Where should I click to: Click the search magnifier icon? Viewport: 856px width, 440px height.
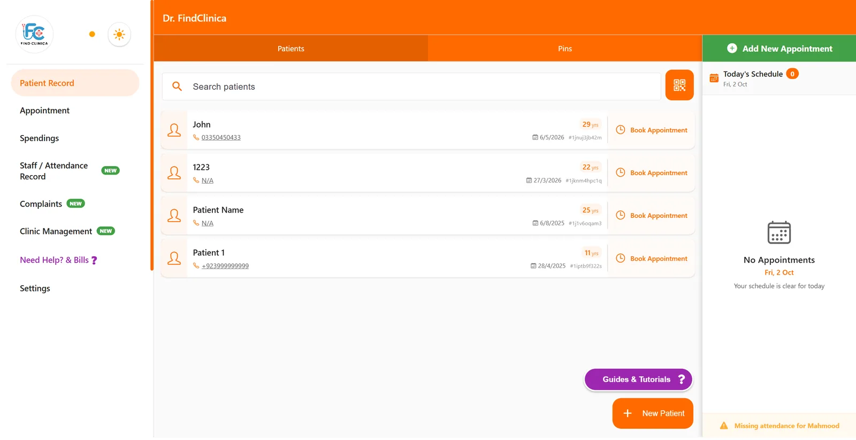(177, 86)
